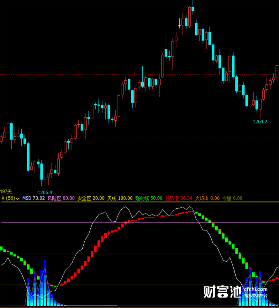Select the low price label 1206.9
Image resolution: width=279 pixels, height=308 pixels.
pos(45,193)
